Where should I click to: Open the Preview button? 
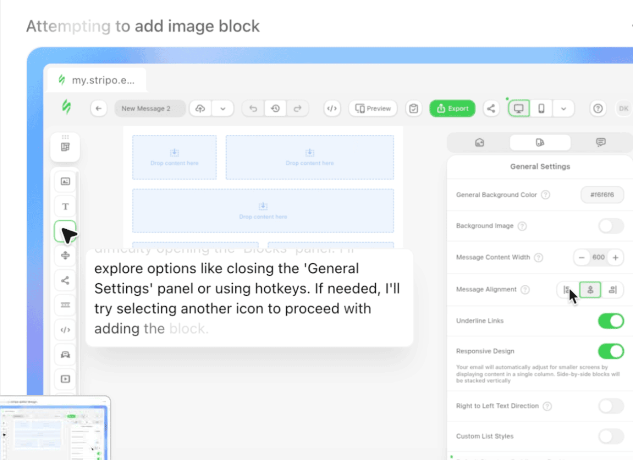coord(373,108)
